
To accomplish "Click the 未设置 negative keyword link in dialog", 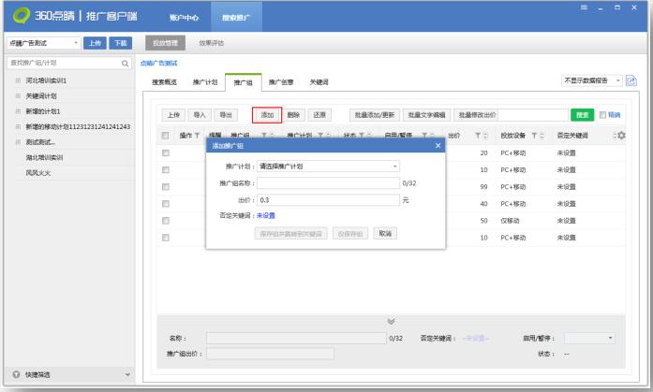I will 266,215.
